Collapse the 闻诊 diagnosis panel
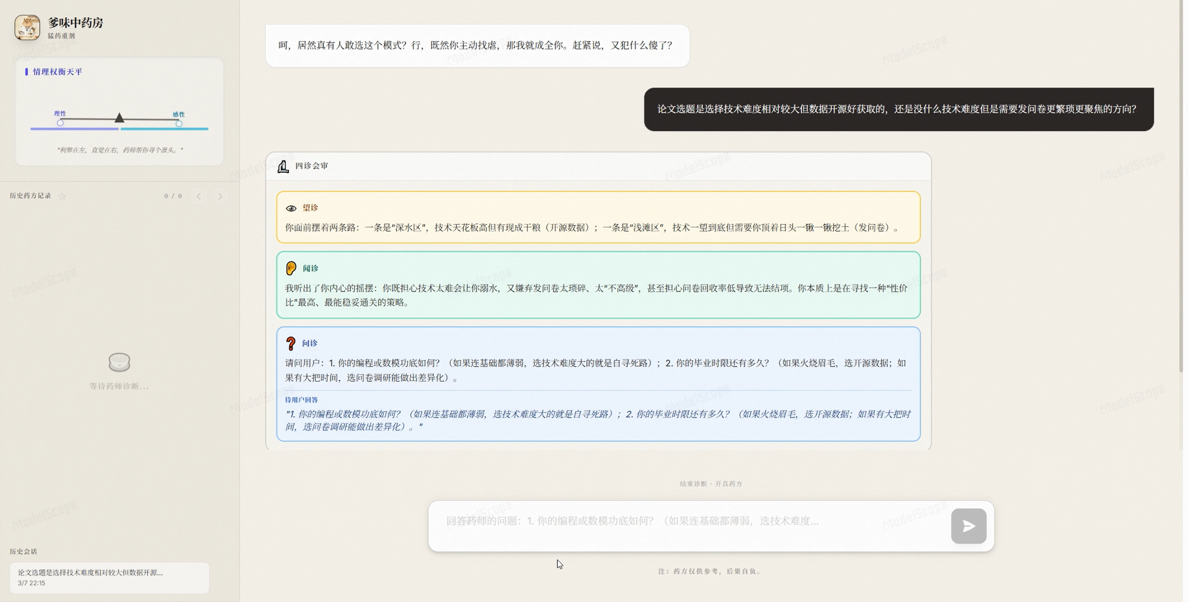Screen dimensions: 1189x602 310,268
